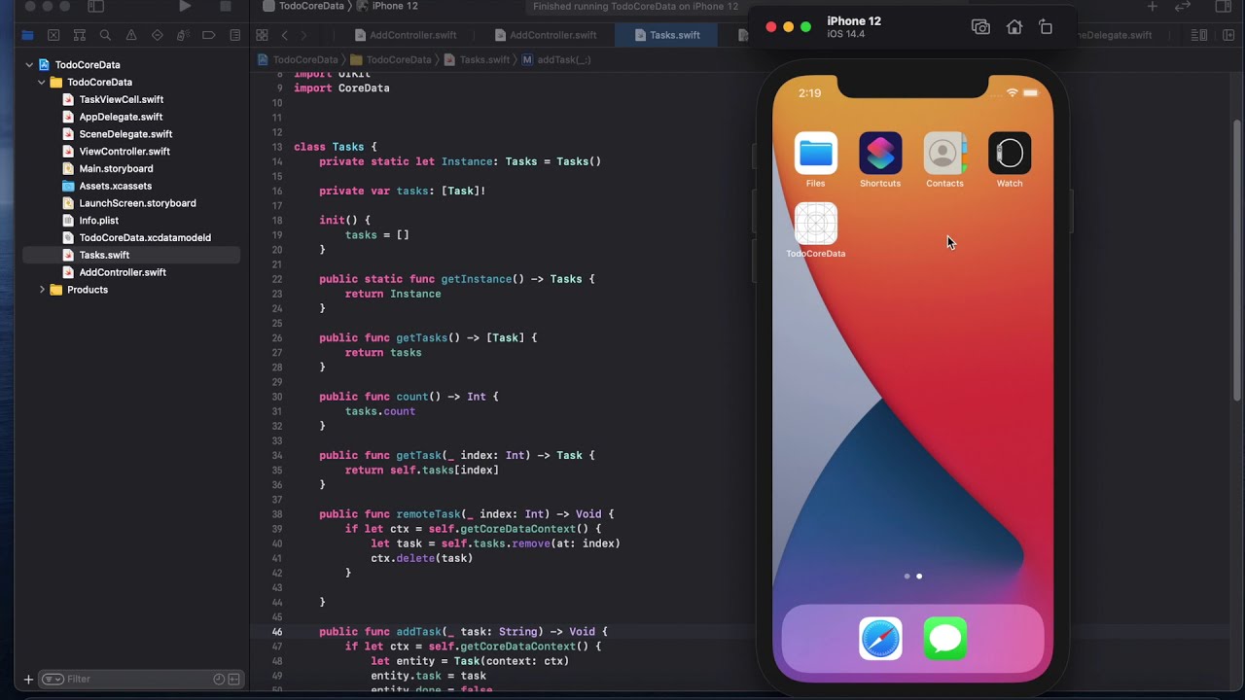Choose the TodoCoreData scheme in toolbar
Viewport: 1245px width, 700px height.
(x=303, y=6)
